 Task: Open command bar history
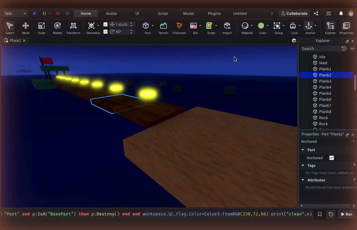(331, 214)
